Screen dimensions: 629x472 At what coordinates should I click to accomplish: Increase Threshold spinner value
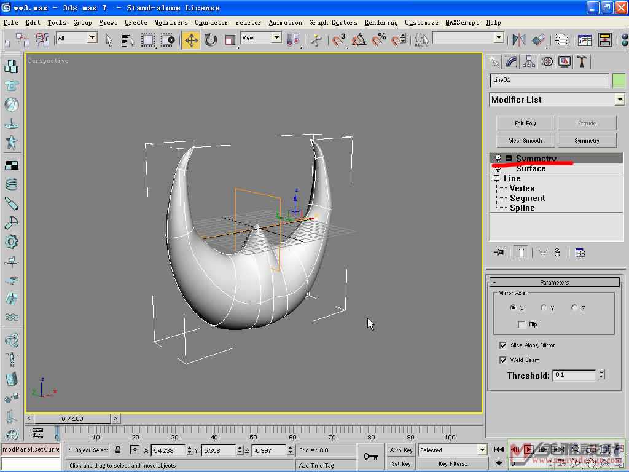601,372
